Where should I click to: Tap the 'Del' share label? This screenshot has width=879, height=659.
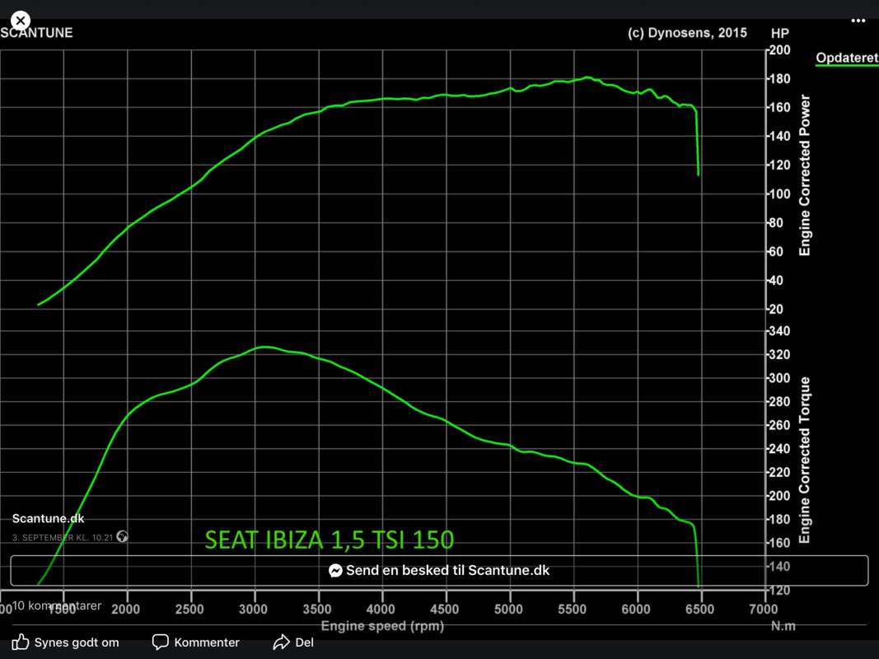click(x=304, y=643)
